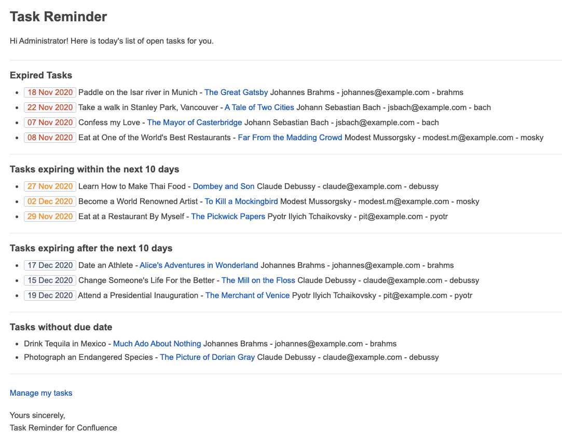The image size is (562, 444).
Task: Select the 27 Nov 2020 date badge
Action: click(50, 186)
